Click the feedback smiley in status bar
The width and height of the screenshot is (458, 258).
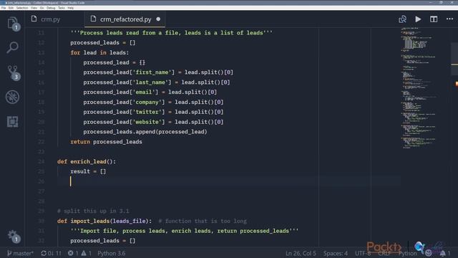click(x=429, y=253)
